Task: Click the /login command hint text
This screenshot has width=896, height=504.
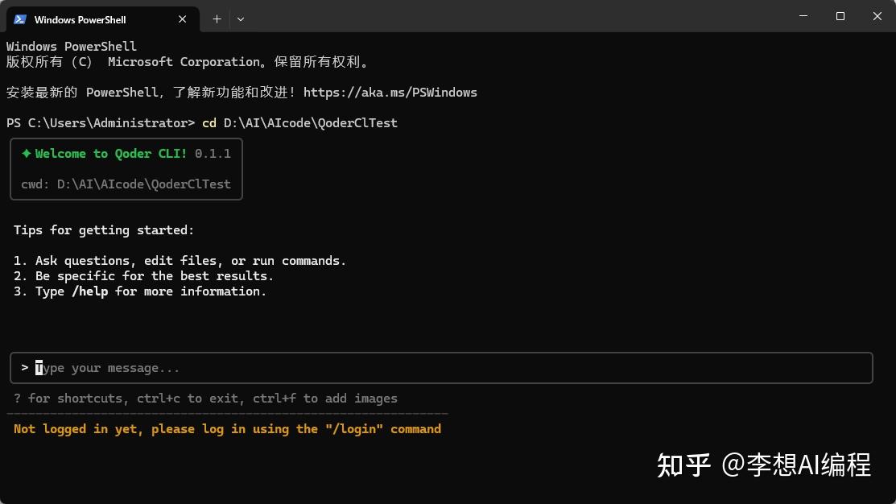Action: [355, 428]
